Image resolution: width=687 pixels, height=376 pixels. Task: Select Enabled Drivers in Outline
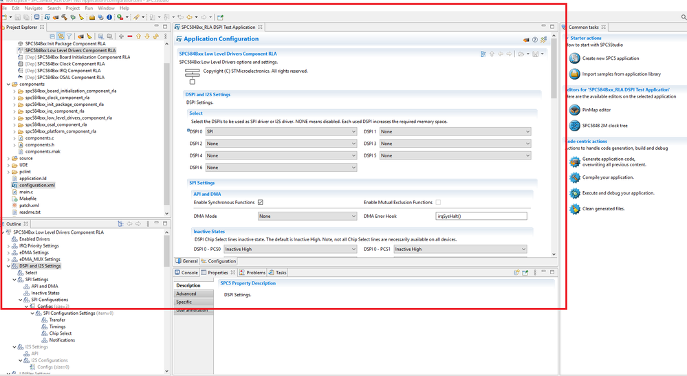click(x=34, y=239)
